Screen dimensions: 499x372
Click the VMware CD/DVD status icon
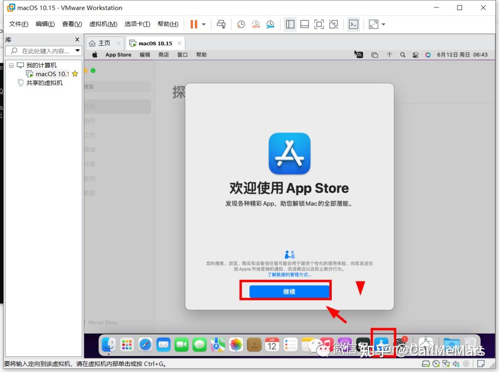436,363
